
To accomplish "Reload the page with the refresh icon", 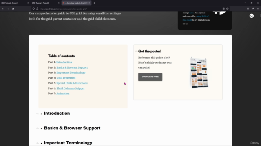I will pos(13,9).
